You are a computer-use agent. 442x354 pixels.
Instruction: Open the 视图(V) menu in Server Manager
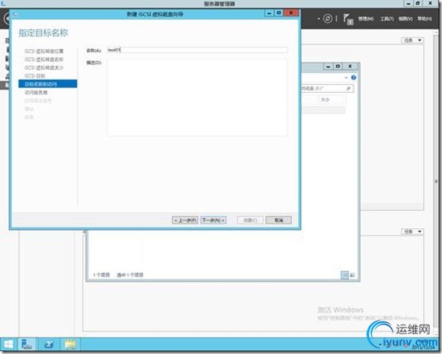click(x=405, y=19)
